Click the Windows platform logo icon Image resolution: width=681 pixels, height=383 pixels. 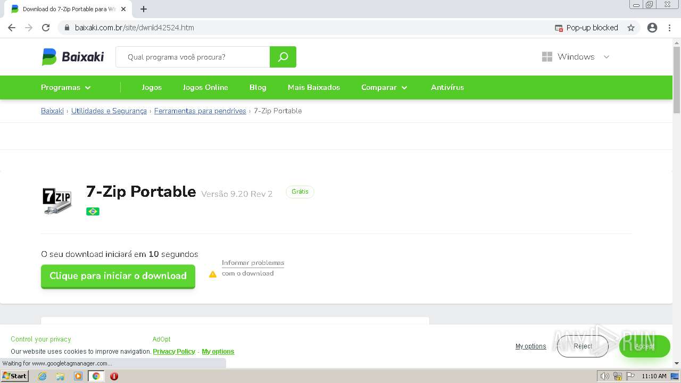(x=547, y=57)
